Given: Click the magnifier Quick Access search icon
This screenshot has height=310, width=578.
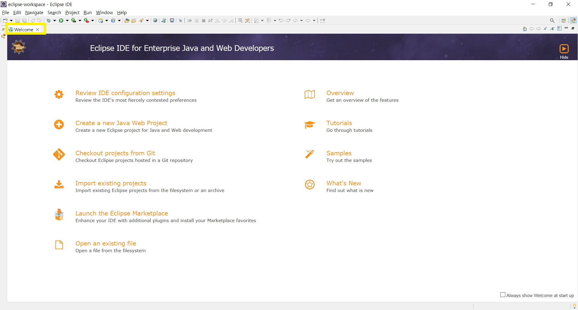Looking at the screenshot, I should coord(552,20).
